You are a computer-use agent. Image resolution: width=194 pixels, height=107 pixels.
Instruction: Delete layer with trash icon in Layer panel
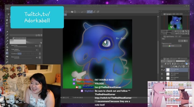click(188, 67)
